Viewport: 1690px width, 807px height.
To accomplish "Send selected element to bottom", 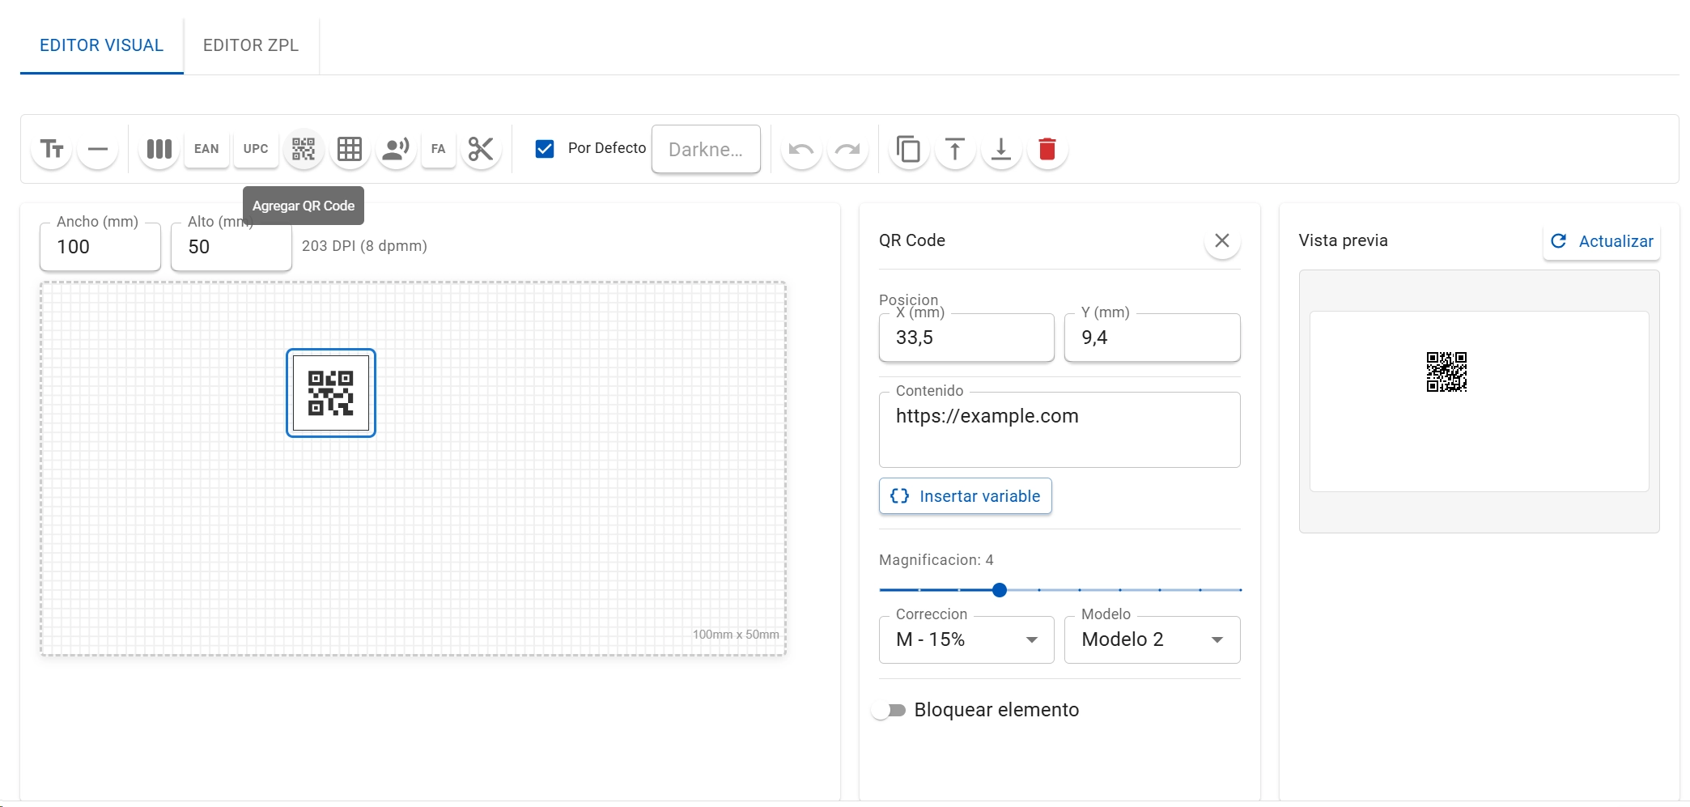I will point(1001,149).
